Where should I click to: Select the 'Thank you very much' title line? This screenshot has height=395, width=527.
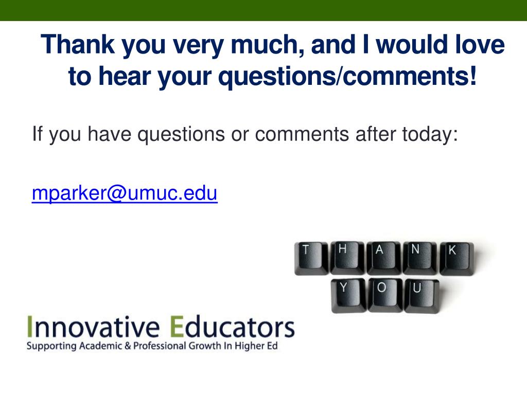(x=273, y=45)
